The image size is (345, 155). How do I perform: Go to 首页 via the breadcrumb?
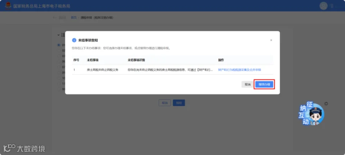point(74,18)
